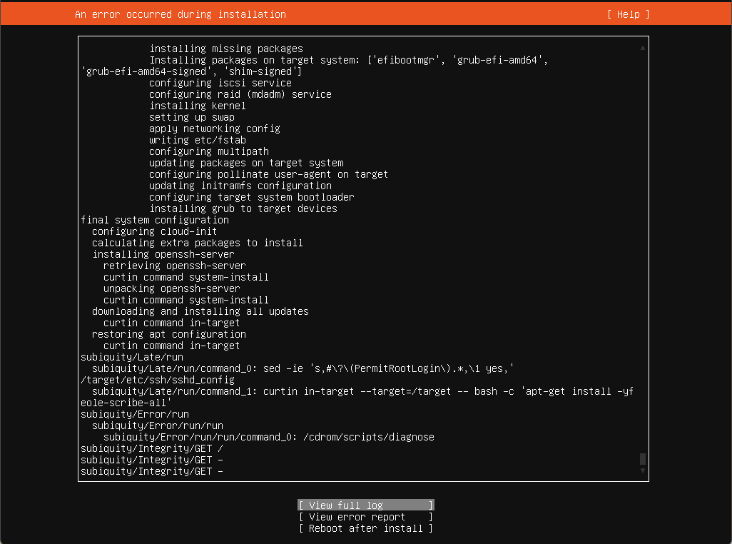Select the 'installing openssh-server' log entry

point(163,254)
